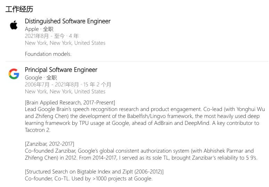Screen dimensions: 269x187
Task: Click the 'Apple · 全职' company line
Action: tap(39, 29)
